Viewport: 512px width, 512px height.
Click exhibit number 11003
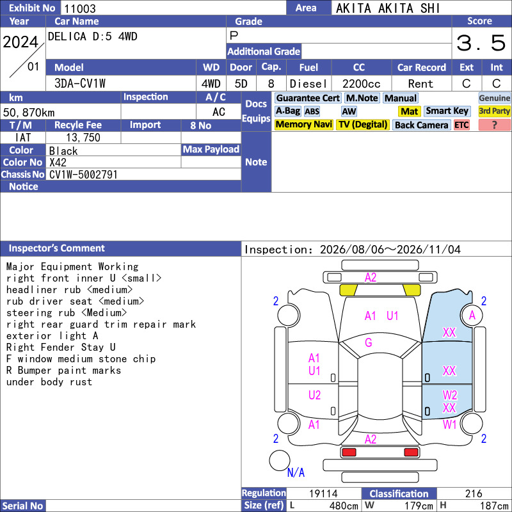click(x=79, y=8)
